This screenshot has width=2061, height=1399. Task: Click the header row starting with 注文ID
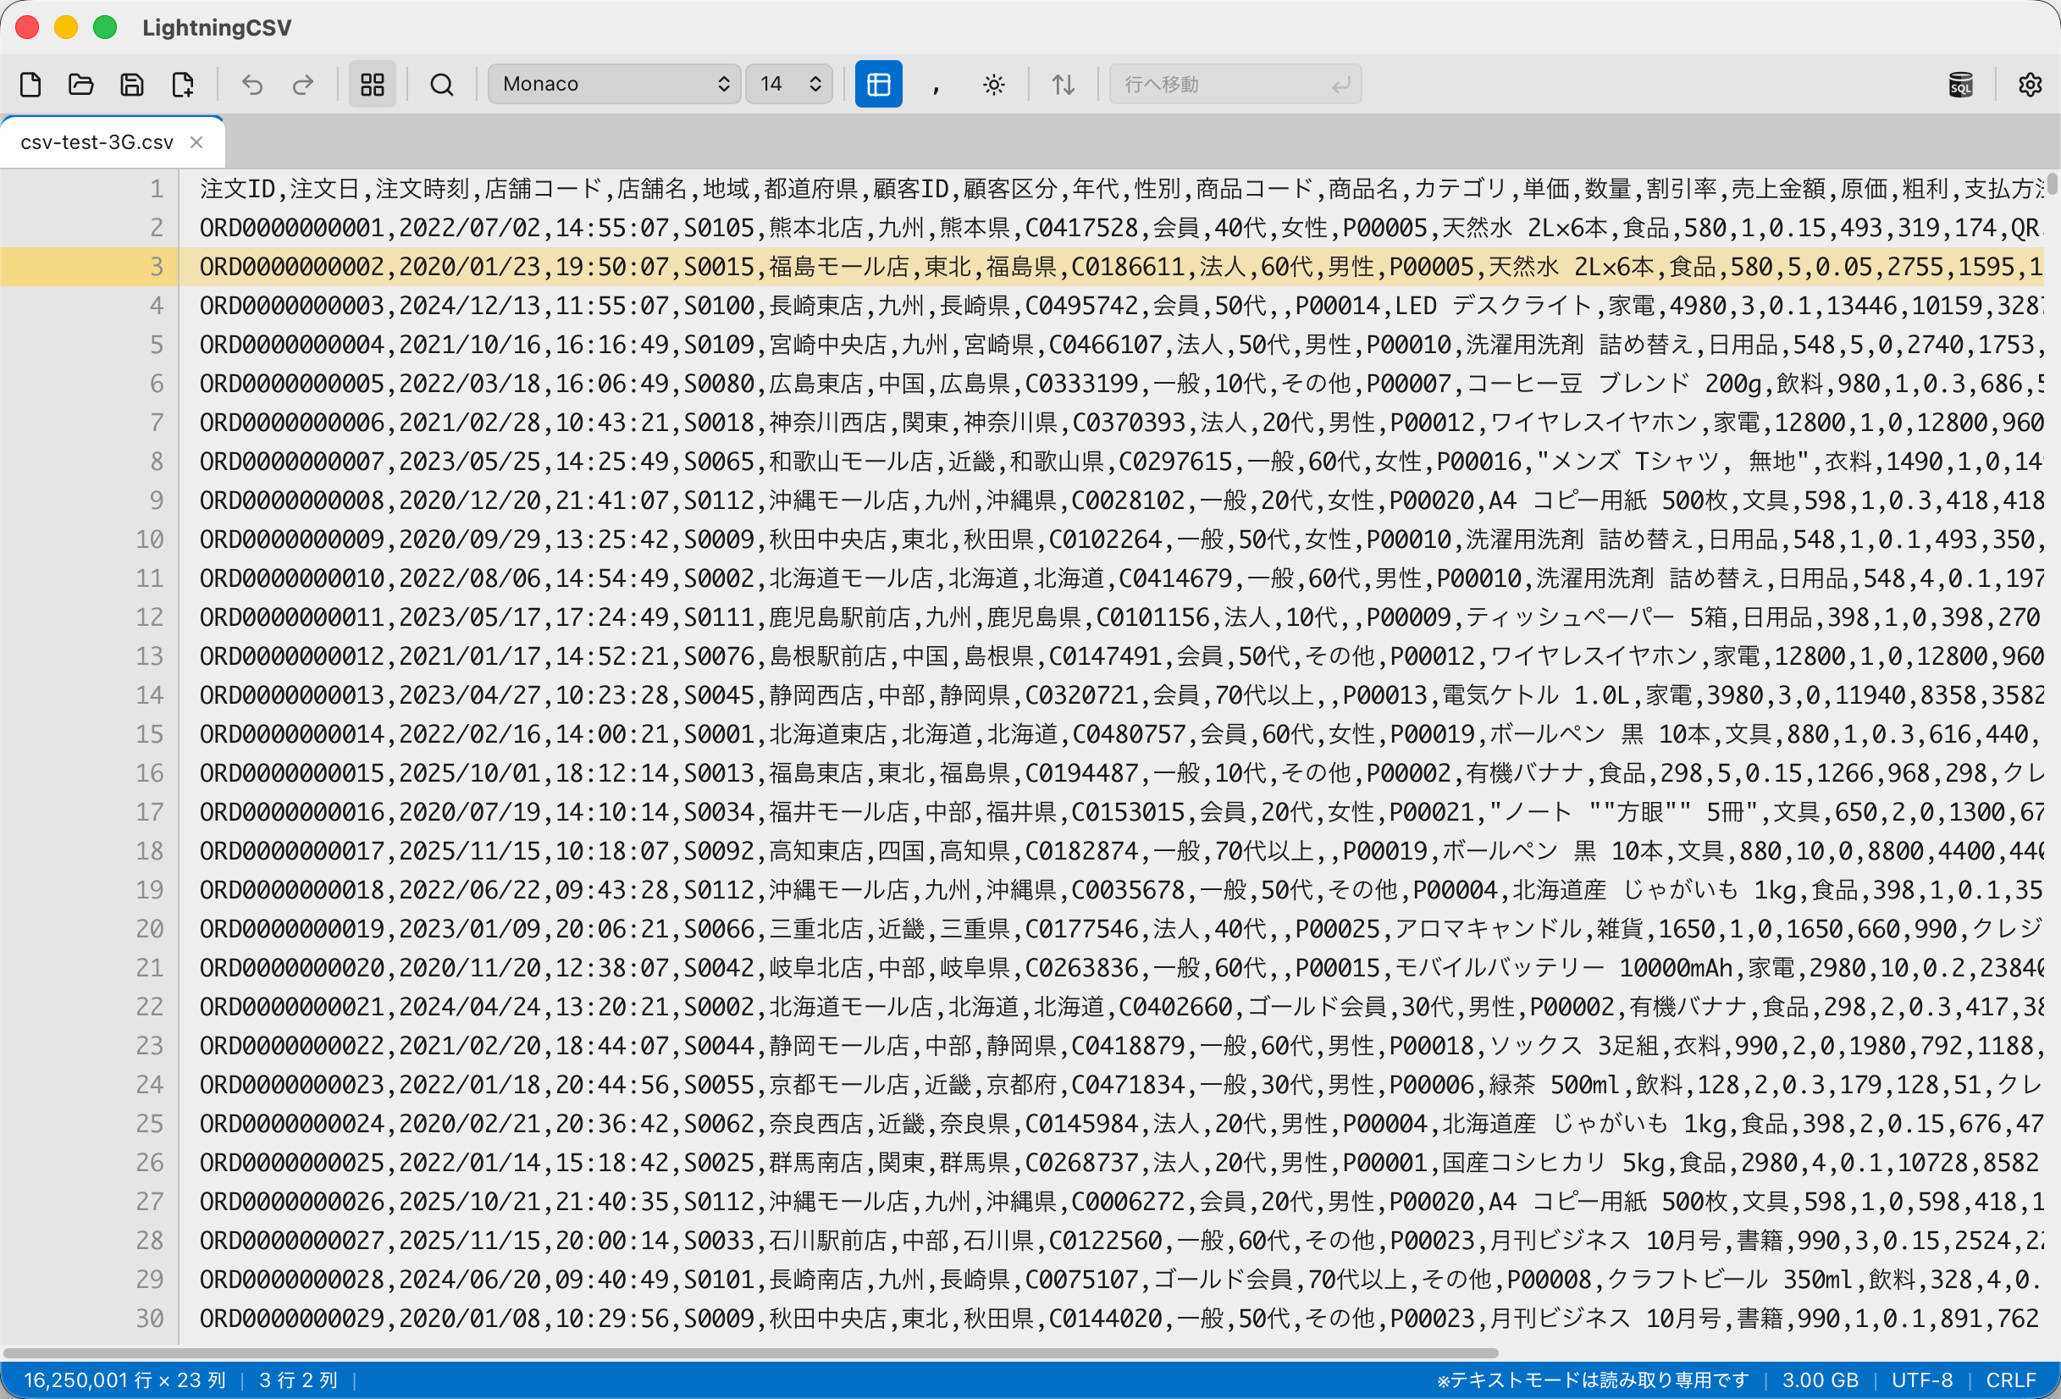[1119, 189]
